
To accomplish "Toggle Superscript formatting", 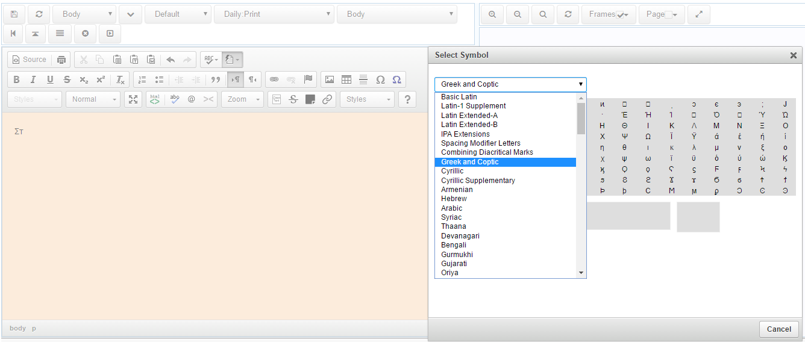I will point(101,79).
